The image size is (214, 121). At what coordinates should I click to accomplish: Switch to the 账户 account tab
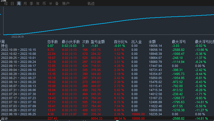click(x=66, y=3)
